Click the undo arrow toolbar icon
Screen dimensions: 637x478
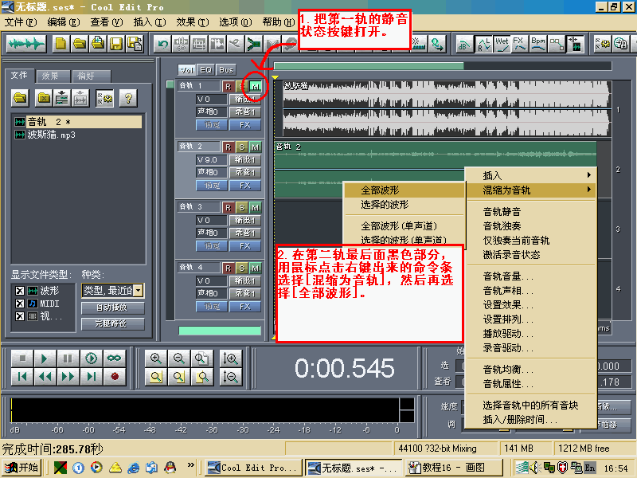click(163, 44)
